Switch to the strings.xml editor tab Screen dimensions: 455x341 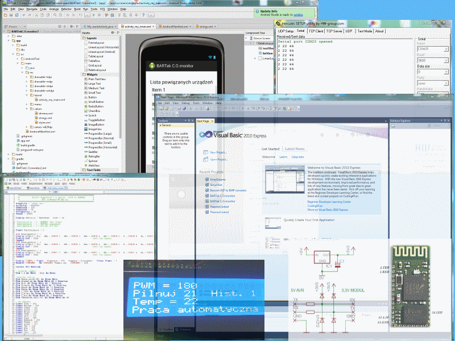tap(206, 26)
